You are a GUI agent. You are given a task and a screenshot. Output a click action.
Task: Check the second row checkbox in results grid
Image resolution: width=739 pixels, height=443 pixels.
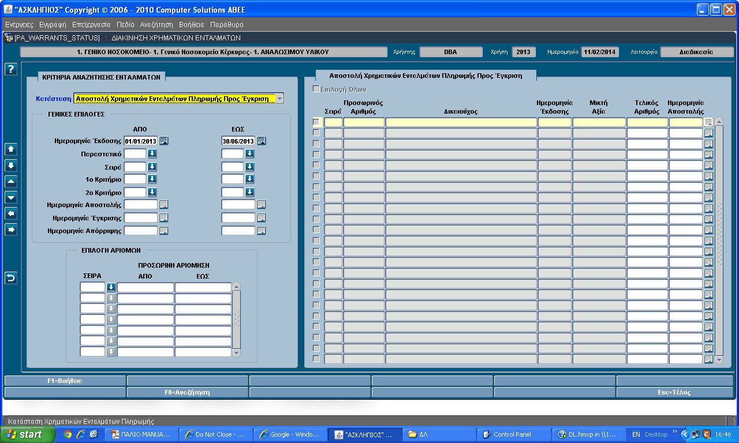tap(316, 133)
